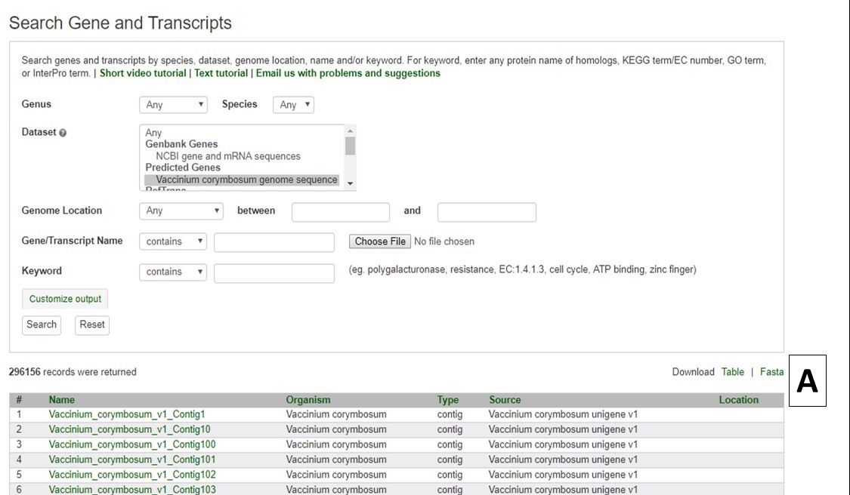Focus the Genome Location 'between' start field
The width and height of the screenshot is (850, 495).
click(x=341, y=212)
